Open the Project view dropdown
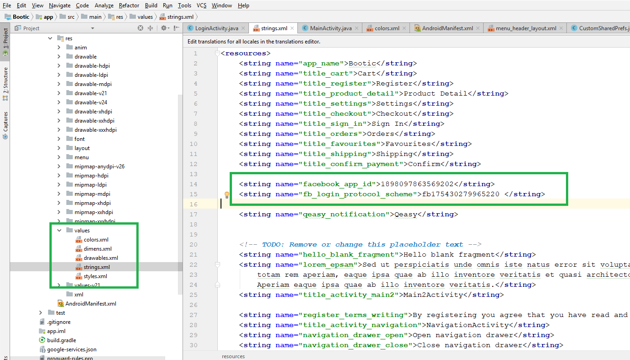630x360 pixels. (x=92, y=28)
